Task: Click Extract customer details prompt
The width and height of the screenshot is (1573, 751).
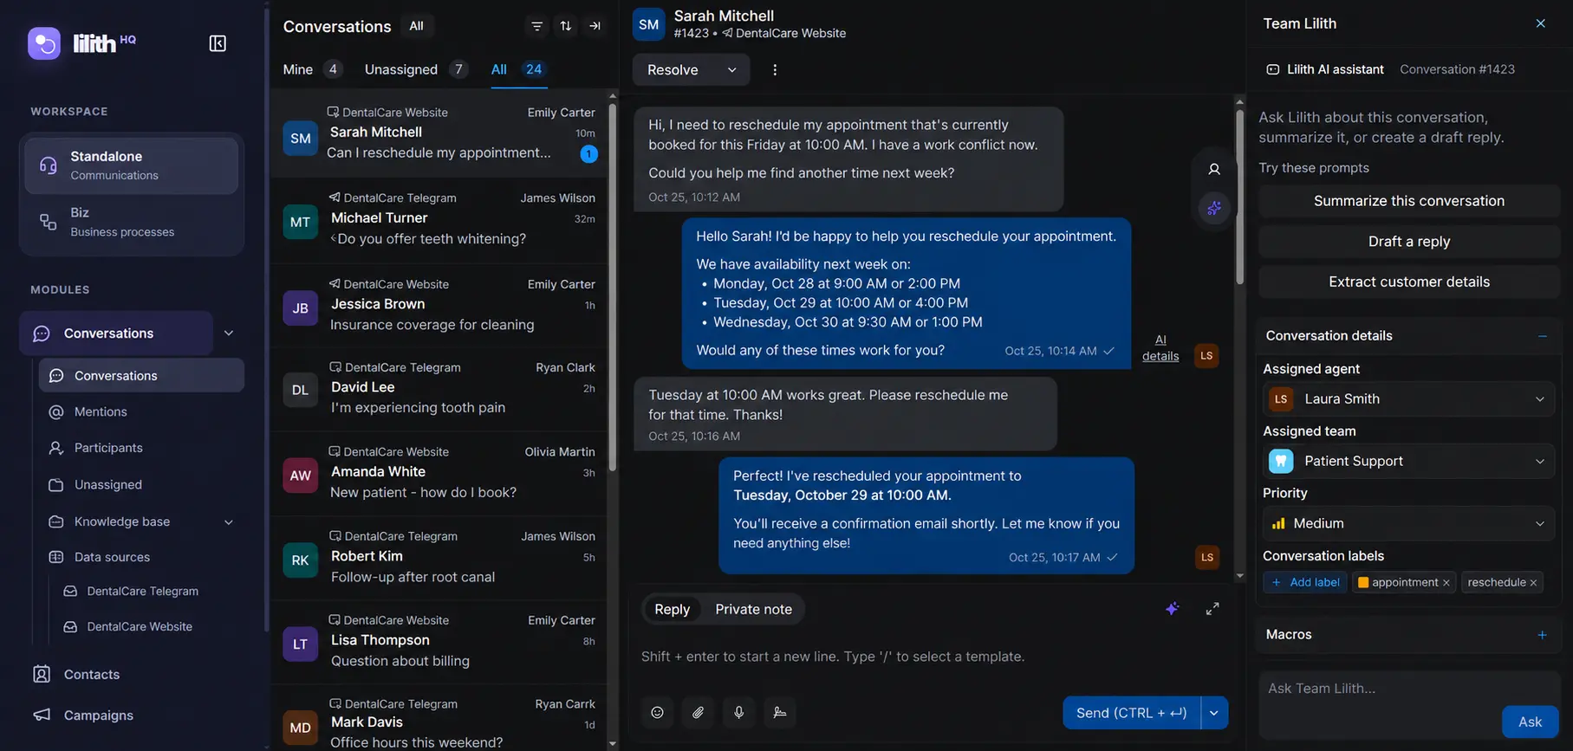Action: coord(1409,282)
